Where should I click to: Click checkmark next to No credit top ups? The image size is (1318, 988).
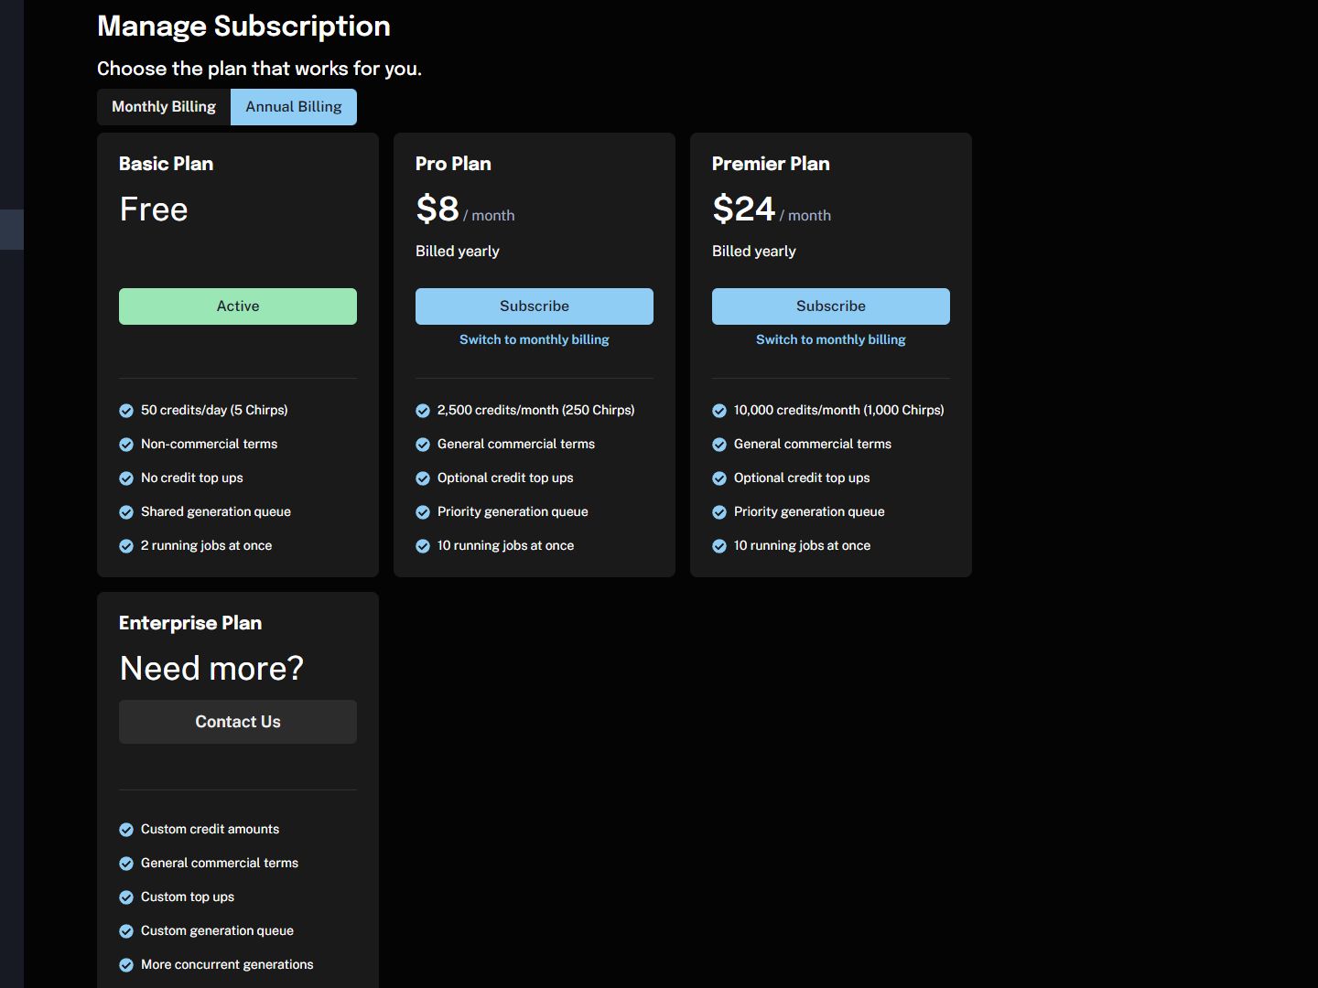pyautogui.click(x=126, y=478)
